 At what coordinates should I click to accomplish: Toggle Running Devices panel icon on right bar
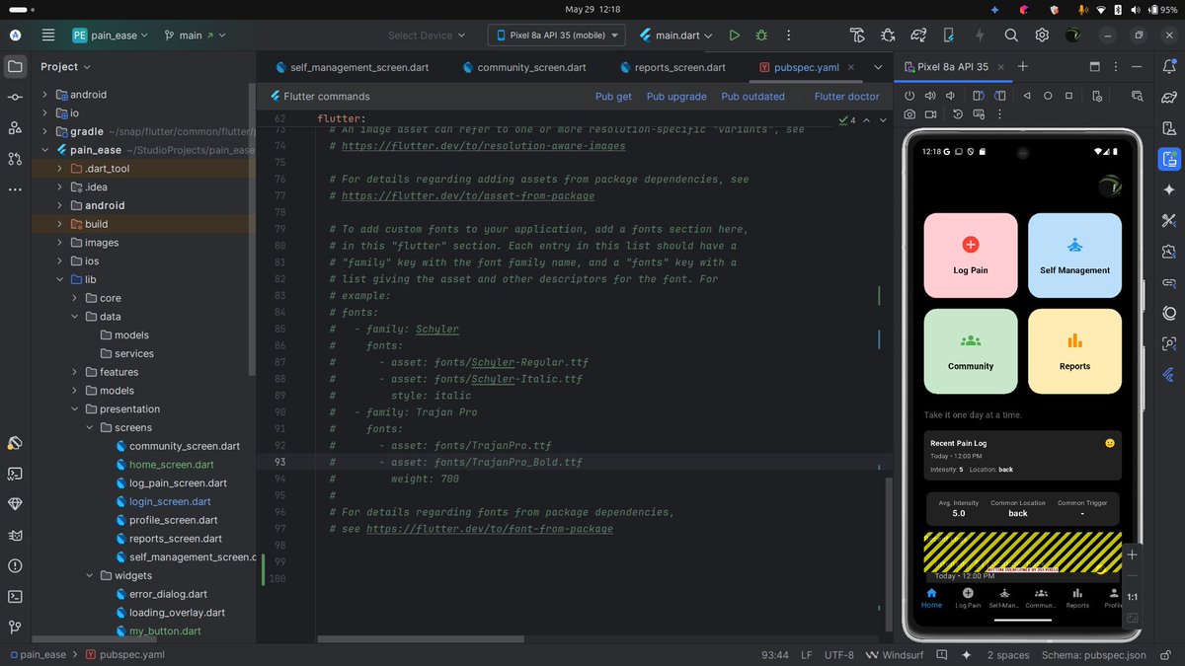tap(1170, 159)
